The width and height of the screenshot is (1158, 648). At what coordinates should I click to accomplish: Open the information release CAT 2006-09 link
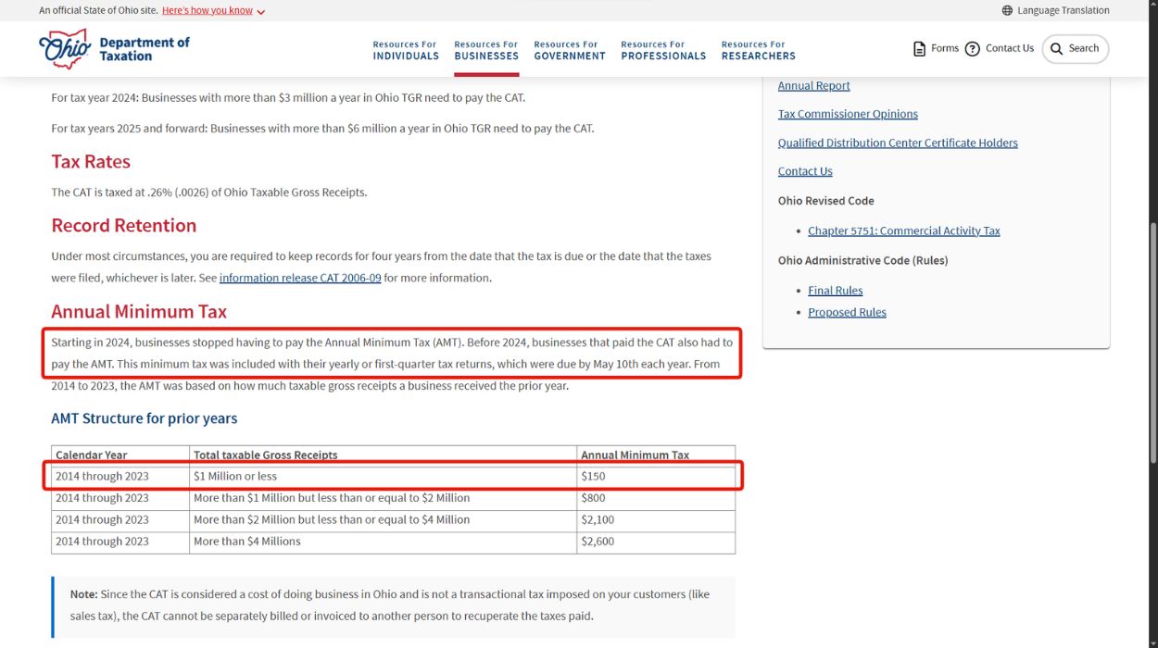coord(300,278)
